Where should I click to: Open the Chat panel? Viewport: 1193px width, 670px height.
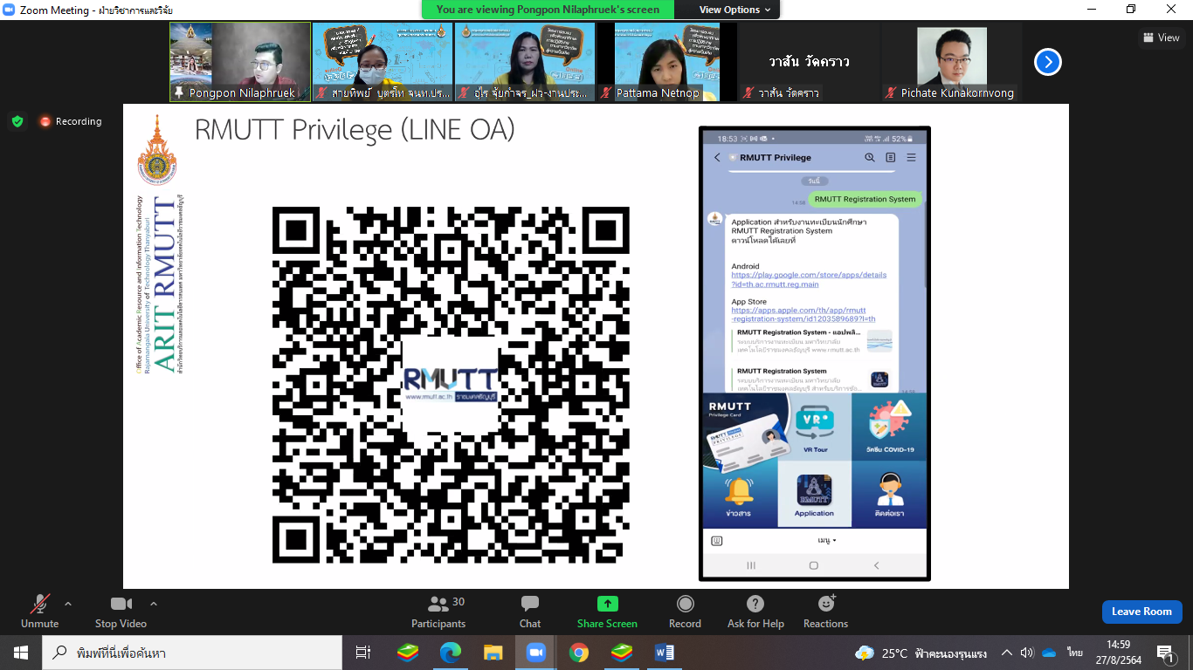coord(530,611)
